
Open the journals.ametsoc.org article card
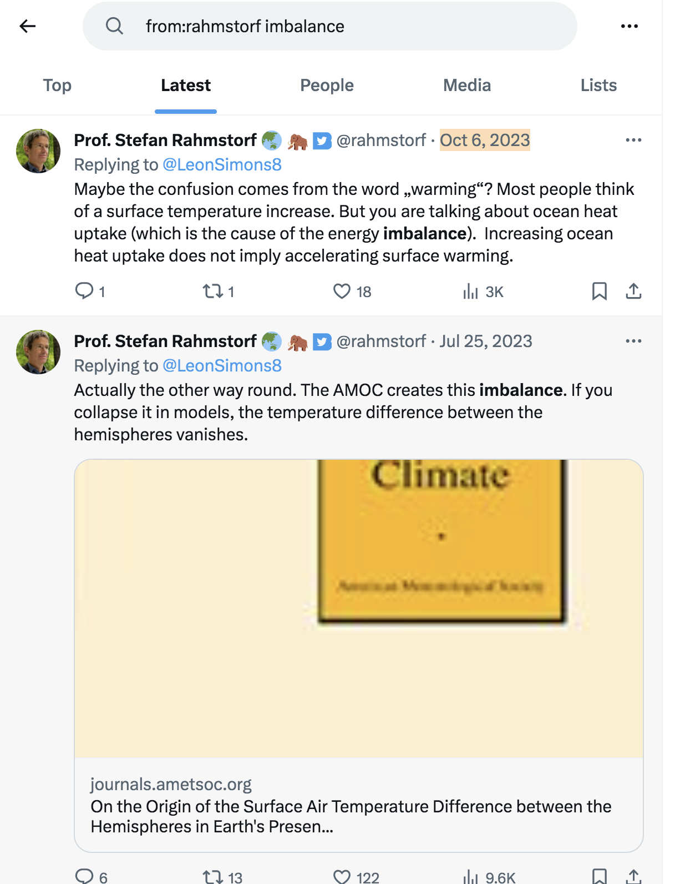pyautogui.click(x=359, y=655)
